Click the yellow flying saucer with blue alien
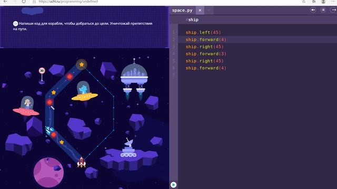This screenshot has height=189, width=337. 84,91
